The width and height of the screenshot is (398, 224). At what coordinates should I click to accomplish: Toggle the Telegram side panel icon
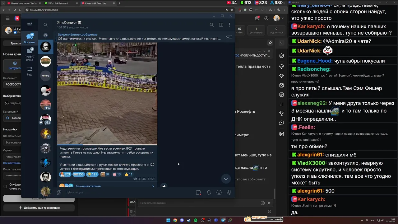[x=221, y=25]
